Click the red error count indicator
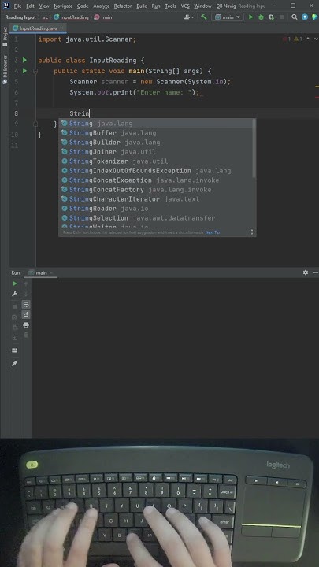 [x=287, y=39]
